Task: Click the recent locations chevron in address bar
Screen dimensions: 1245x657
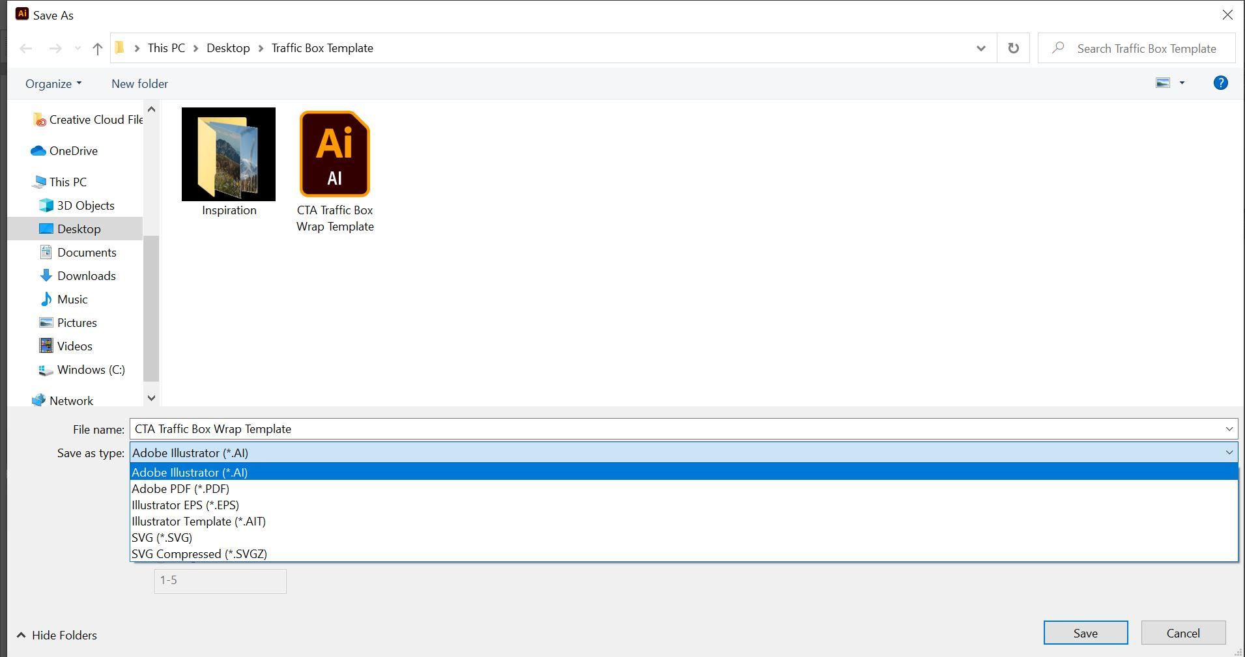Action: tap(980, 48)
